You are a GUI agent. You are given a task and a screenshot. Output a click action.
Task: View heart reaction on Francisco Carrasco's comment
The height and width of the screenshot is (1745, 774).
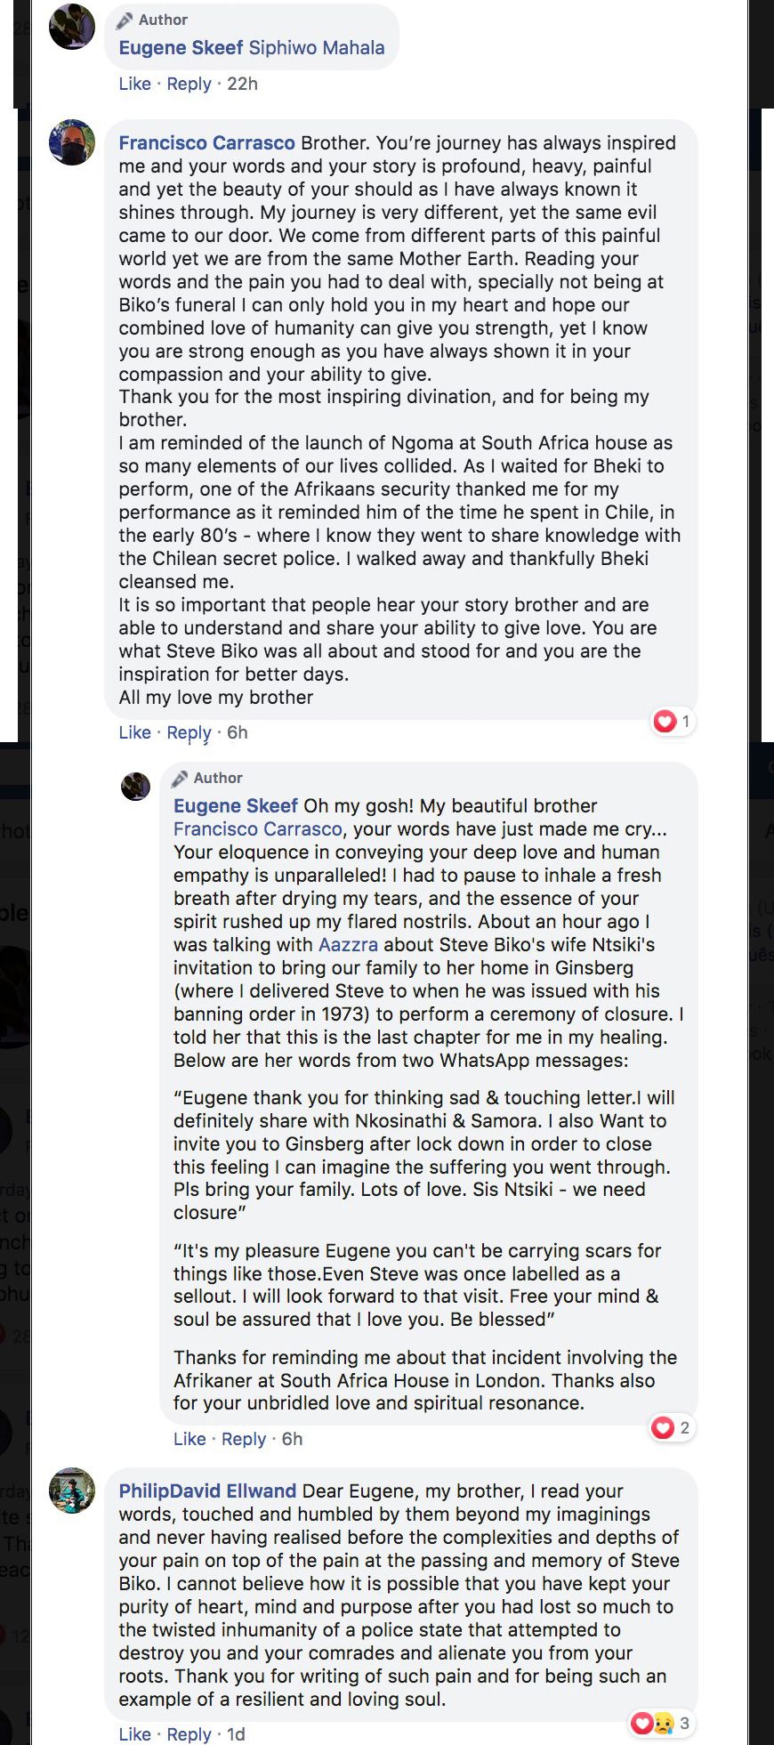pos(672,721)
